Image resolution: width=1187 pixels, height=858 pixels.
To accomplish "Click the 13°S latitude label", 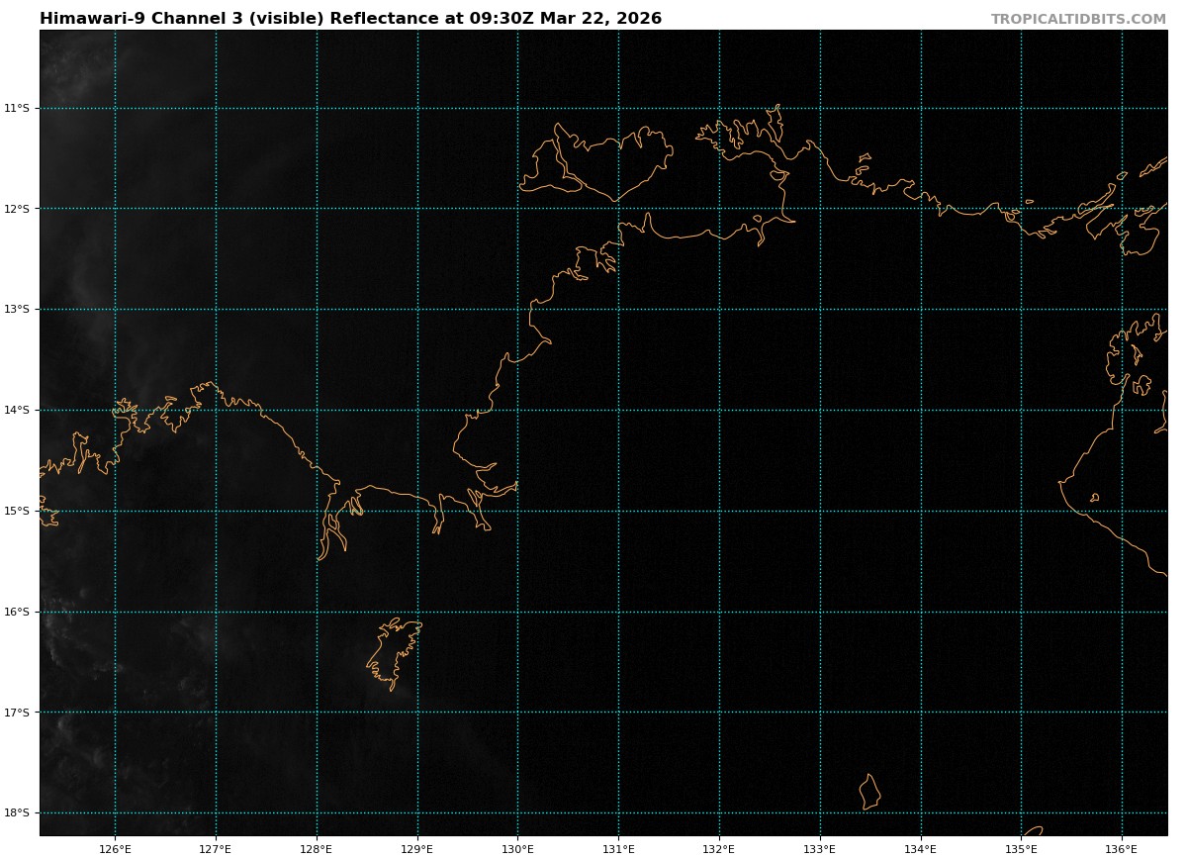I will coord(17,310).
